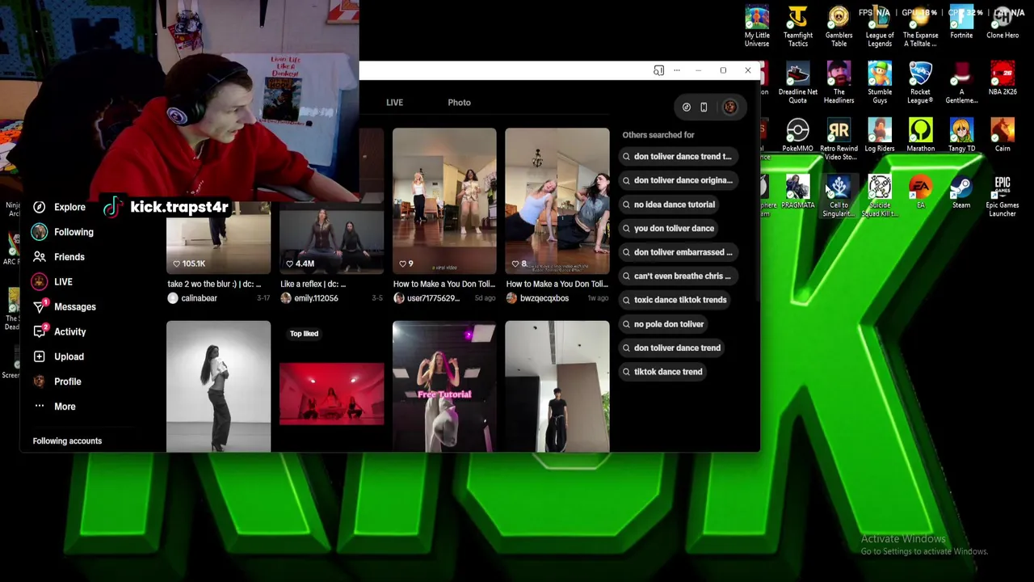Screen dimensions: 1034x582
Task: Select suggestion 'don toliver embarrassed ...'
Action: point(677,252)
